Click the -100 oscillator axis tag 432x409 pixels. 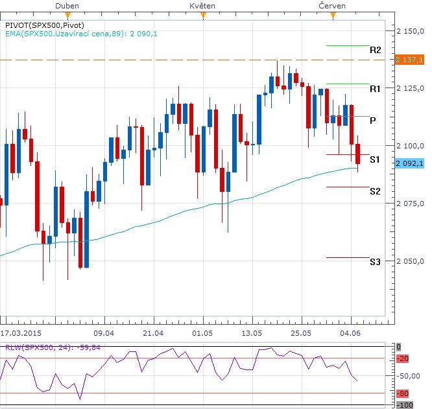click(x=405, y=405)
